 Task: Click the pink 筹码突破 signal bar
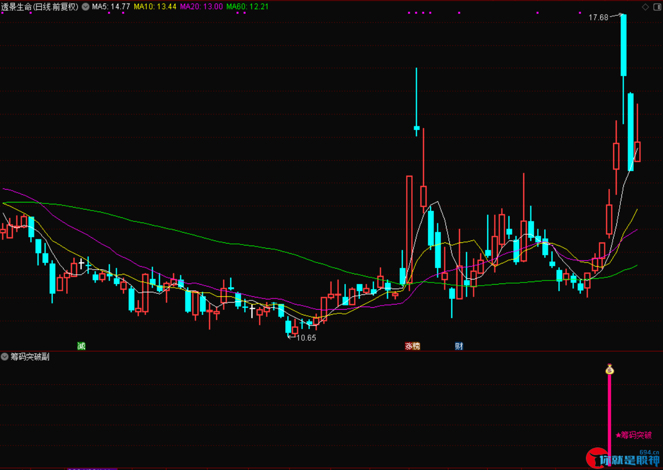coord(610,420)
